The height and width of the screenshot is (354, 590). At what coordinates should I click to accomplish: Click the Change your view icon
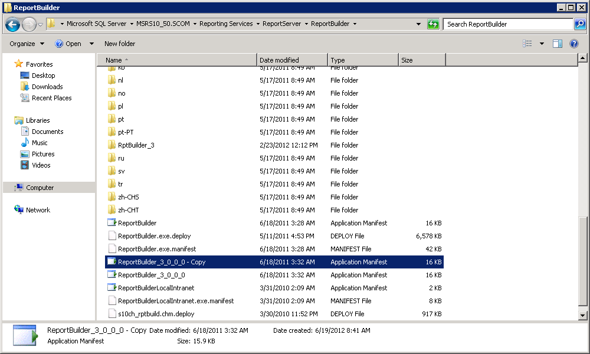click(x=527, y=44)
